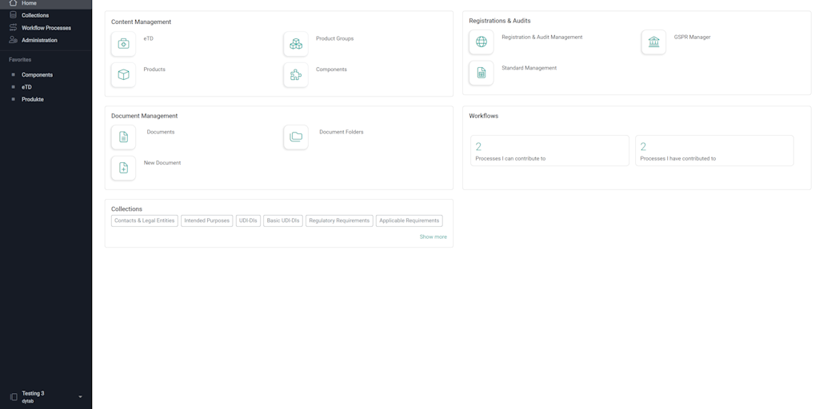Open the Products cube icon
The width and height of the screenshot is (819, 409).
(123, 74)
